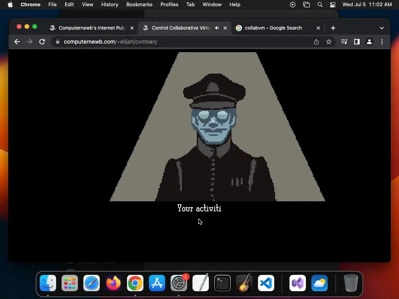The image size is (399, 299).
Task: Go back to the previous page
Action: (17, 42)
